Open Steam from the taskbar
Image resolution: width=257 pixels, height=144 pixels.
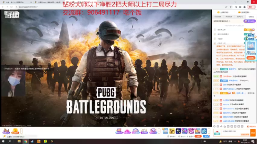(32, 141)
